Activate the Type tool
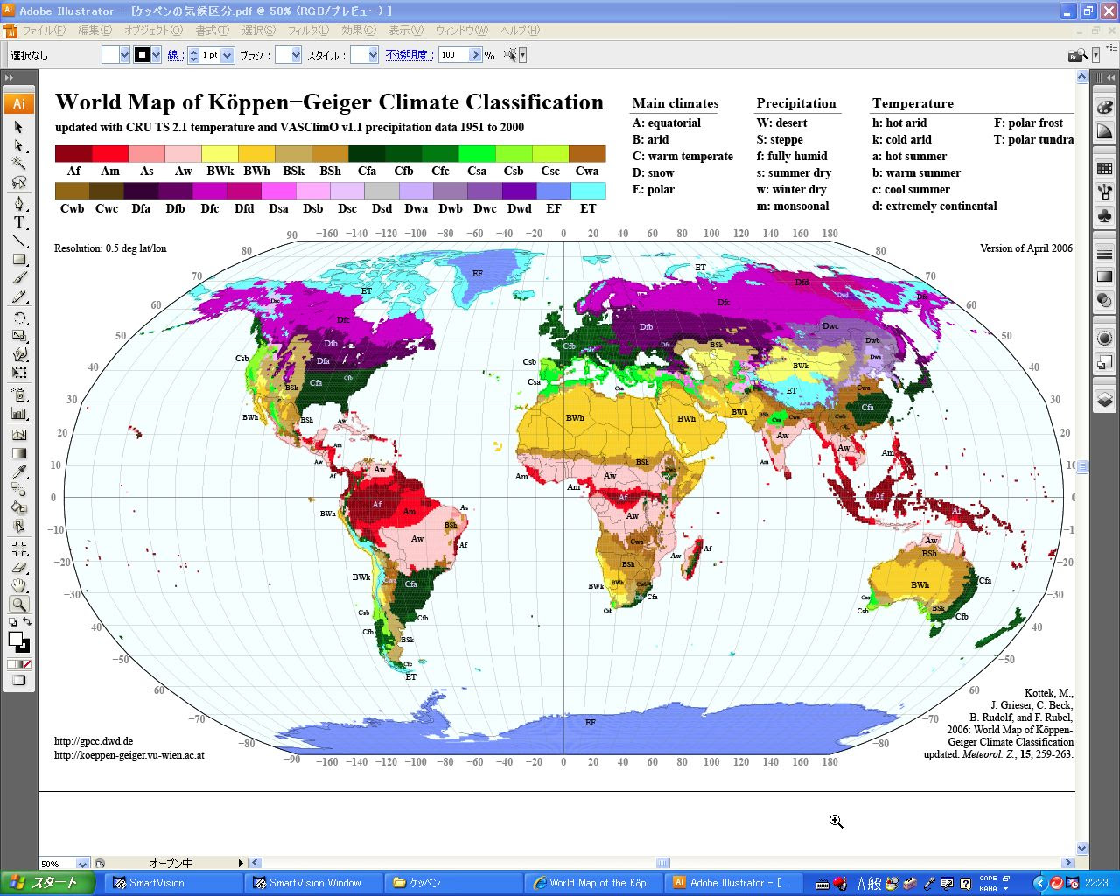Screen dimensions: 1120x896 [x=19, y=222]
